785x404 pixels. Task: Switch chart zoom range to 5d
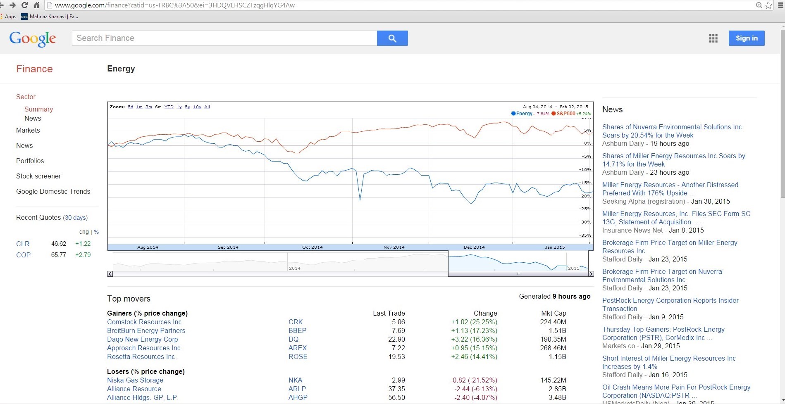130,107
